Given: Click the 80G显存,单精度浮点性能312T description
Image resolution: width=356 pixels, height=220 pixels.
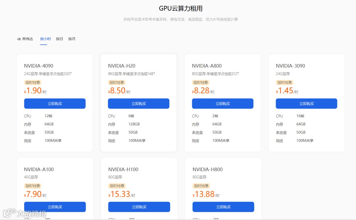Looking at the screenshot, I should coord(216,74).
